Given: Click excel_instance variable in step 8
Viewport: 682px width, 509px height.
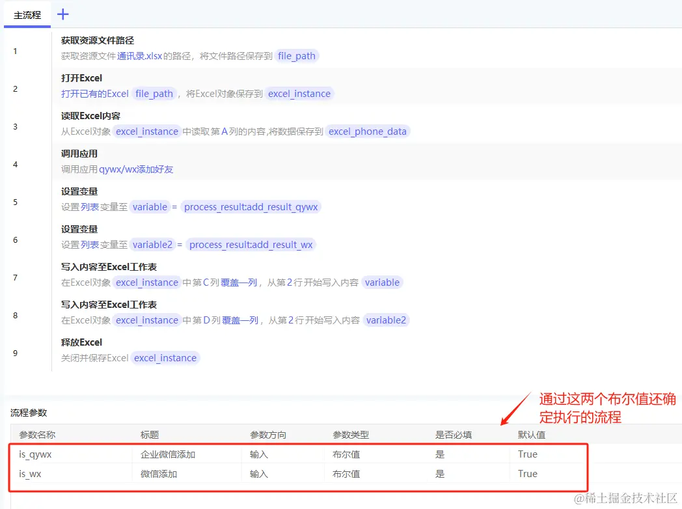Looking at the screenshot, I should pyautogui.click(x=147, y=321).
